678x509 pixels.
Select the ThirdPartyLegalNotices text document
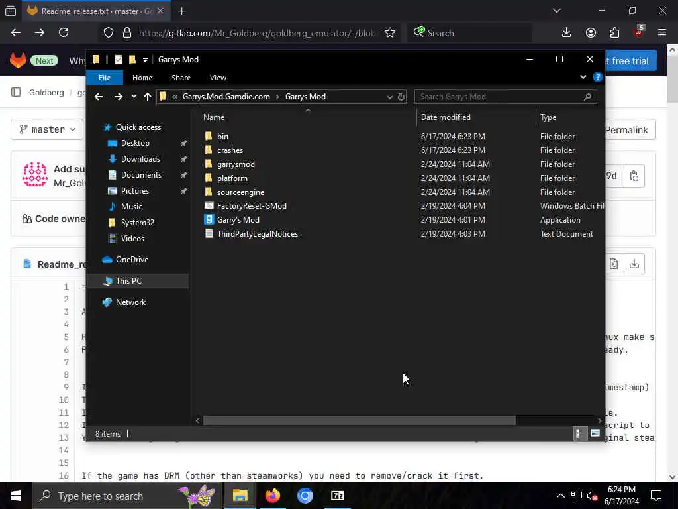click(258, 234)
